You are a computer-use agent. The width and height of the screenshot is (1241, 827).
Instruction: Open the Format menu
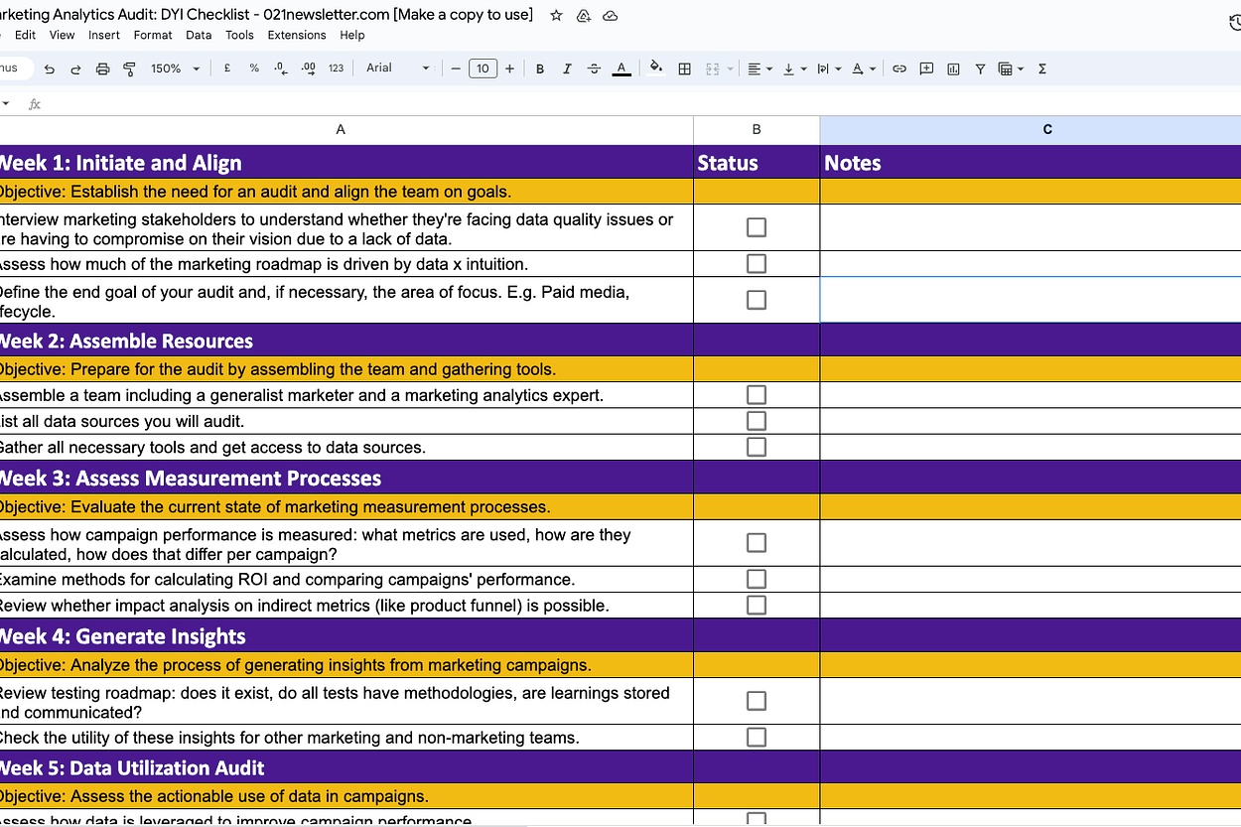click(153, 35)
